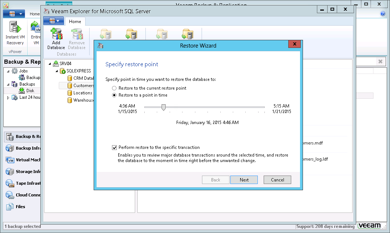Click the Next button

(244, 180)
